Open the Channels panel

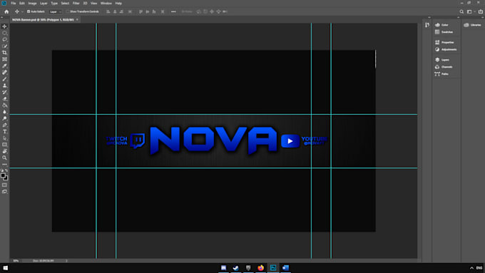tap(444, 67)
